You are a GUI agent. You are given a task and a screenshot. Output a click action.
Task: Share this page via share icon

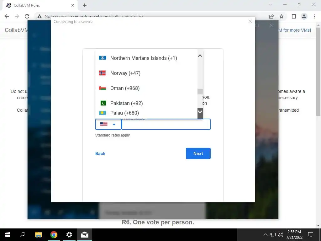pos(271,16)
